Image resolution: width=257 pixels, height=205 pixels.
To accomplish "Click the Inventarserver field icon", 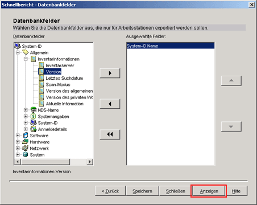I will [x=42, y=65].
